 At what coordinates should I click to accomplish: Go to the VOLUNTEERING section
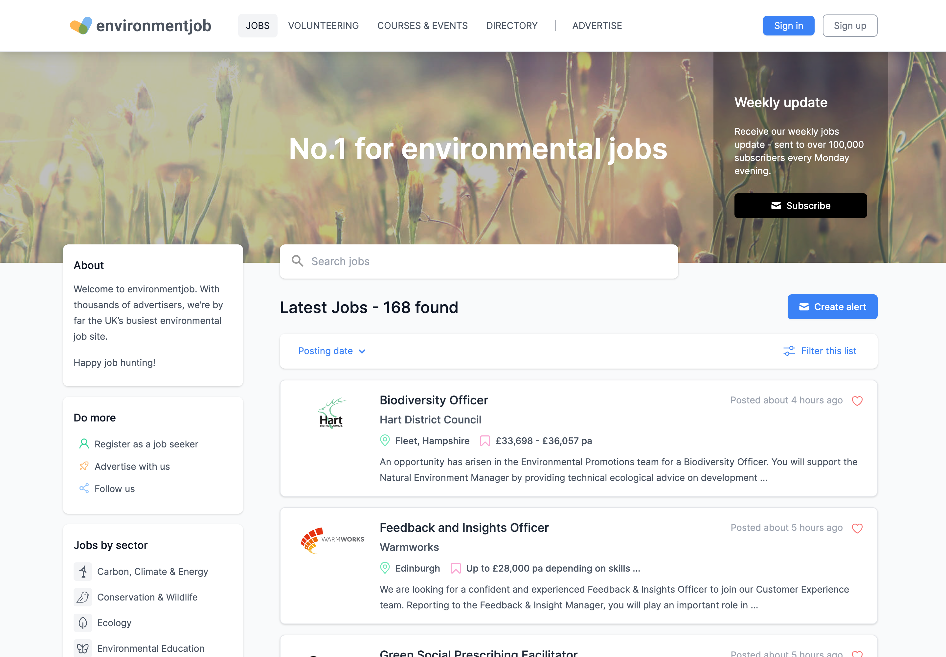coord(323,26)
